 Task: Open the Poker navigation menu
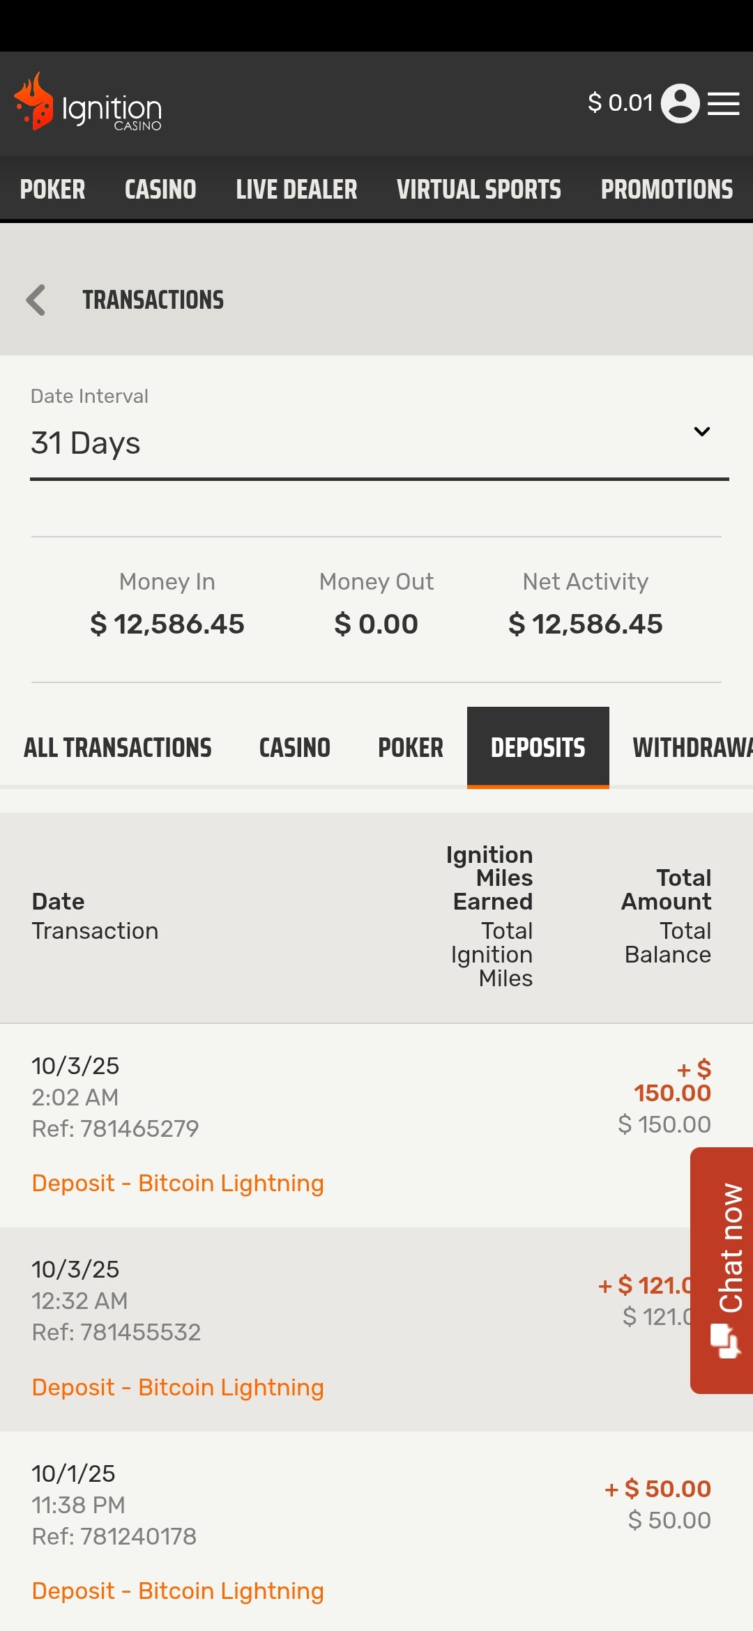point(52,190)
